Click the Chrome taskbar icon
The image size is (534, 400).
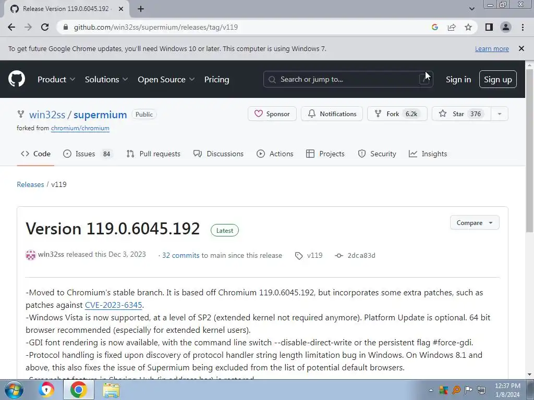click(78, 390)
